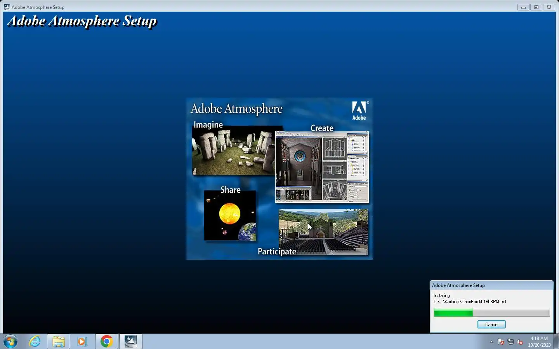Click the green installation progress bar
Viewport: 559px width, 349px height.
(491, 313)
